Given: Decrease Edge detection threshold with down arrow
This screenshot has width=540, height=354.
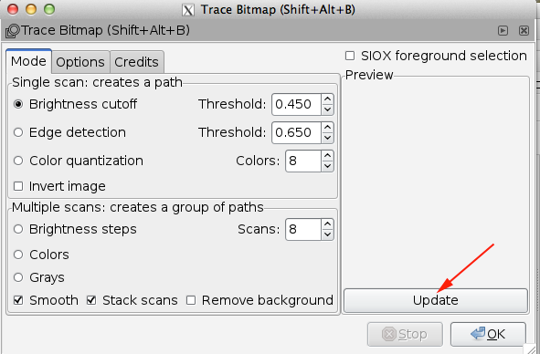Looking at the screenshot, I should (x=327, y=138).
